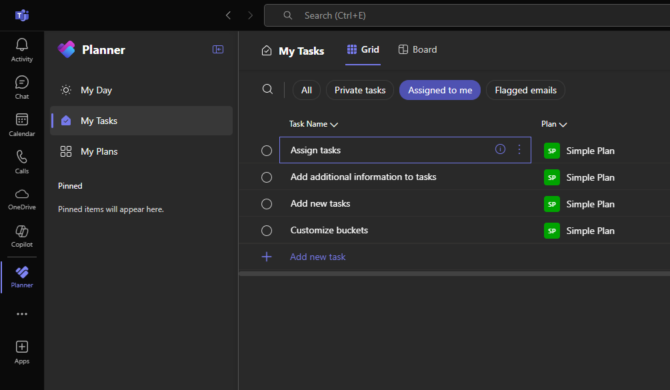This screenshot has width=670, height=390.
Task: Click the 'Add new task' link
Action: pyautogui.click(x=317, y=257)
